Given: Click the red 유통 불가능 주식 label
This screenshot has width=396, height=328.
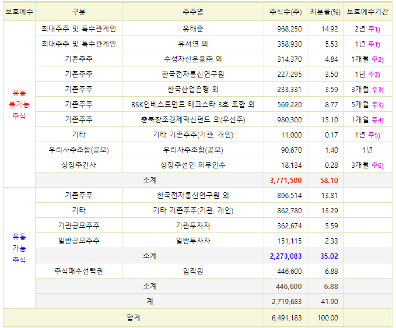Looking at the screenshot, I should 19,104.
